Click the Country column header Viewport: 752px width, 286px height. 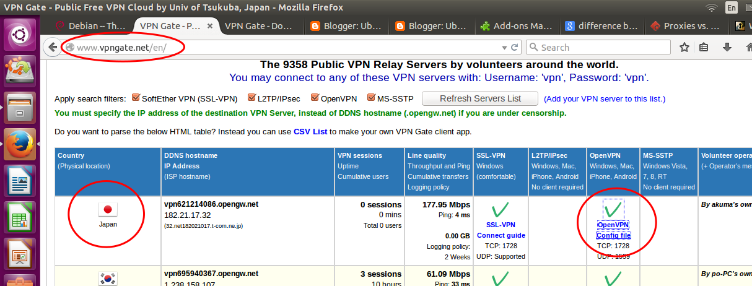pyautogui.click(x=71, y=155)
